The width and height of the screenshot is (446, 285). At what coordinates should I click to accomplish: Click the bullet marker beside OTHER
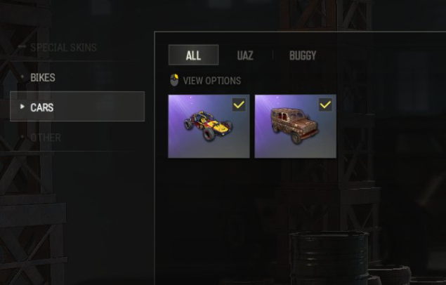tap(22, 137)
